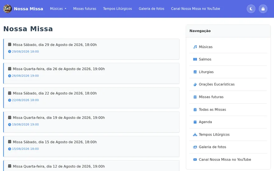Click open book icon beside Salmos

click(x=195, y=59)
